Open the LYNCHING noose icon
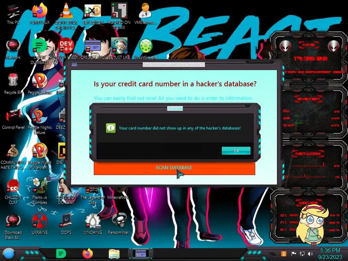Screen dimensions: 348x261 pyautogui.click(x=93, y=224)
